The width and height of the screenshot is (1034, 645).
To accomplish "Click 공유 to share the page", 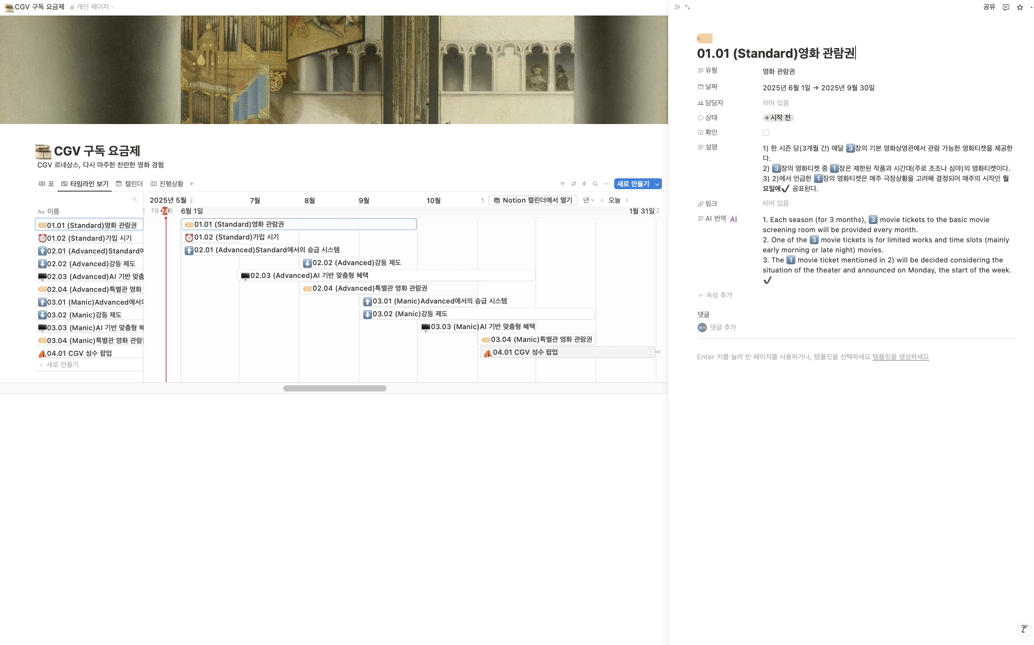I will [989, 7].
